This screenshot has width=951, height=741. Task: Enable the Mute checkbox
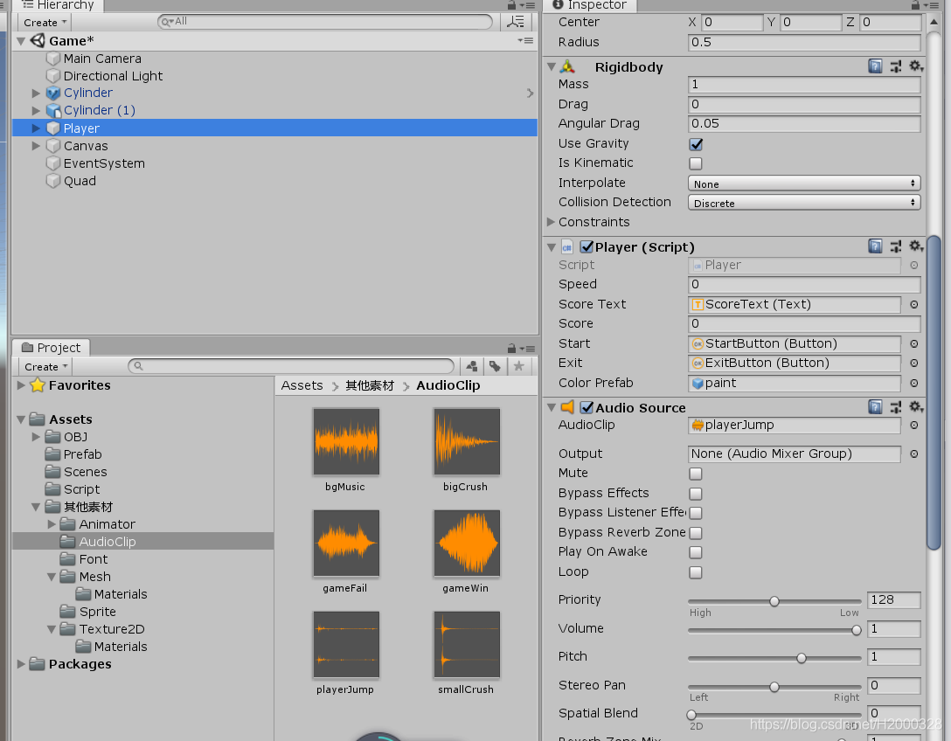(696, 474)
